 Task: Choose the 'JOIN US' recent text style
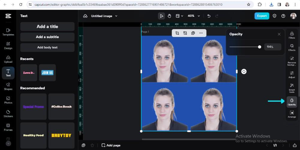tap(47, 73)
